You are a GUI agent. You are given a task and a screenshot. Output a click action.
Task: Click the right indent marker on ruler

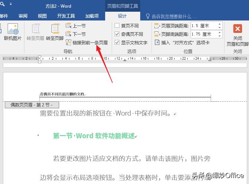coord(210,60)
